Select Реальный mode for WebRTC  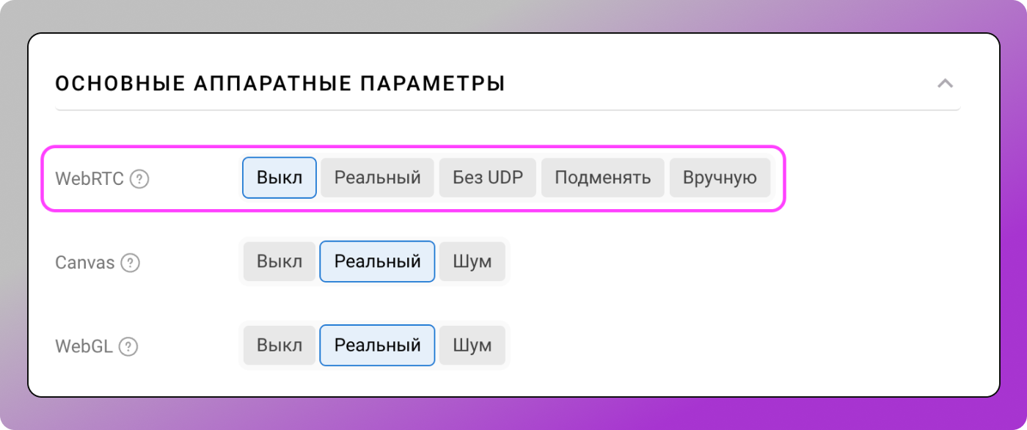point(376,178)
